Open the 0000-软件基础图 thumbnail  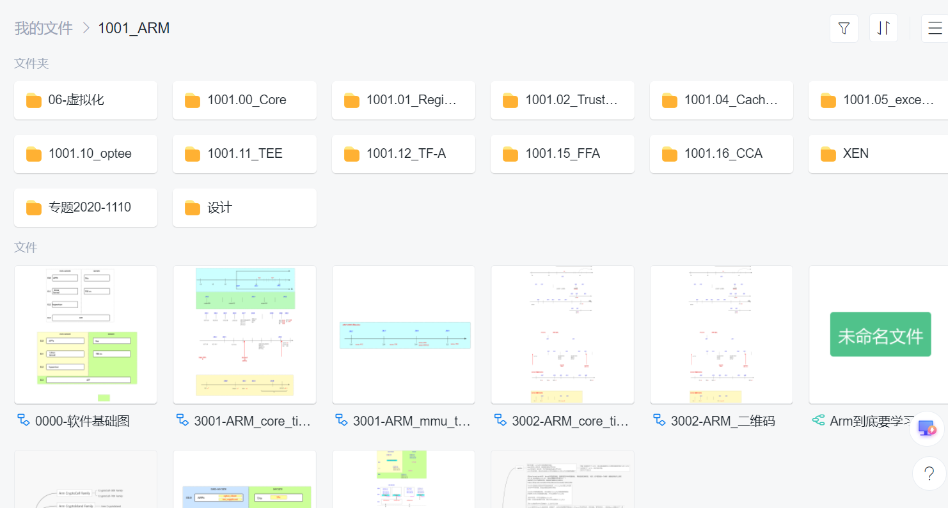click(86, 335)
